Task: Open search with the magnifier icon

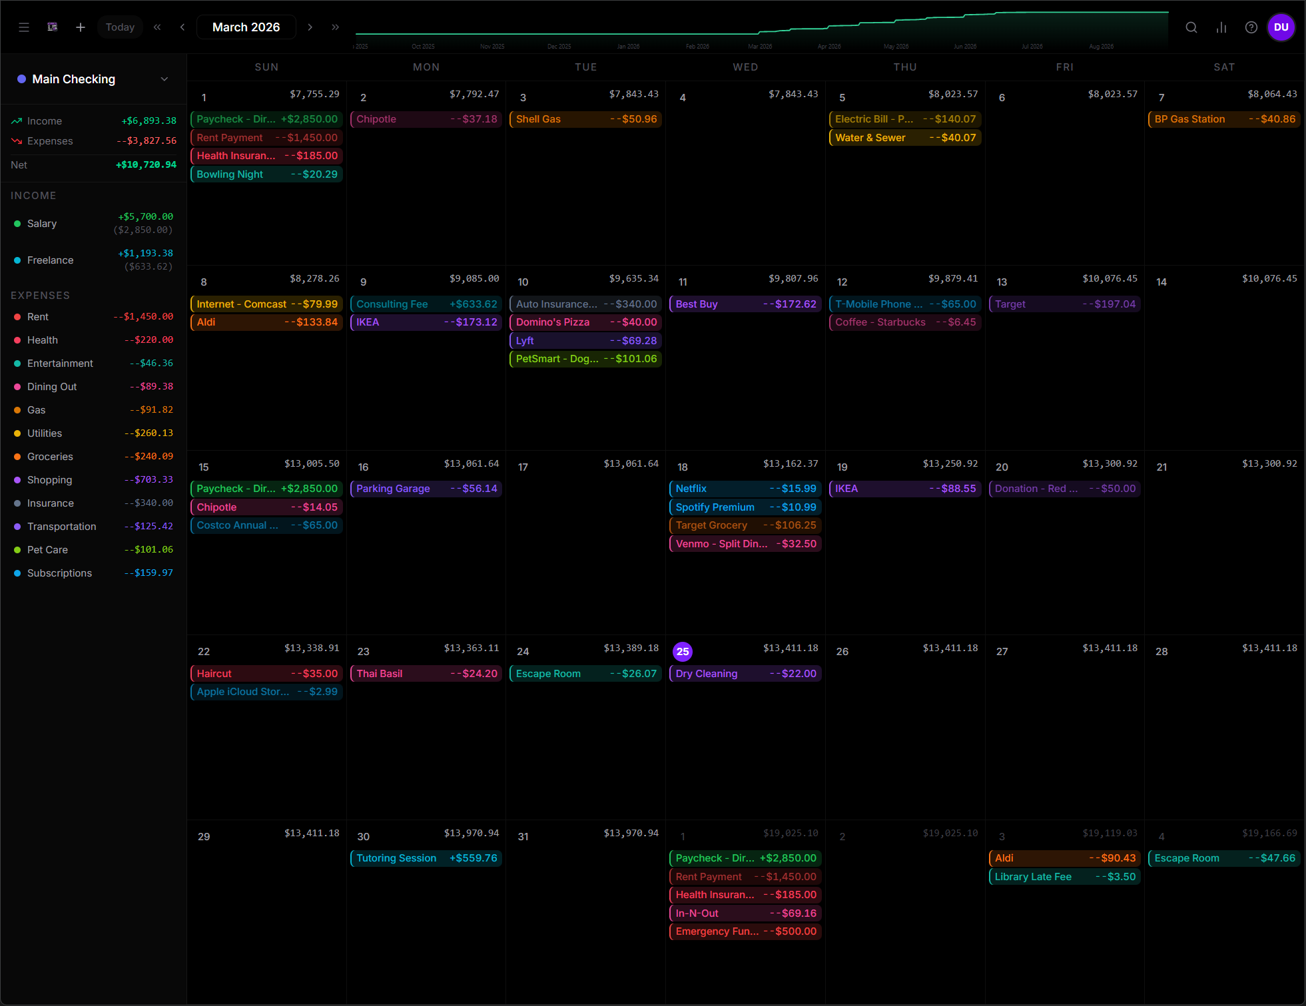Action: pyautogui.click(x=1191, y=27)
